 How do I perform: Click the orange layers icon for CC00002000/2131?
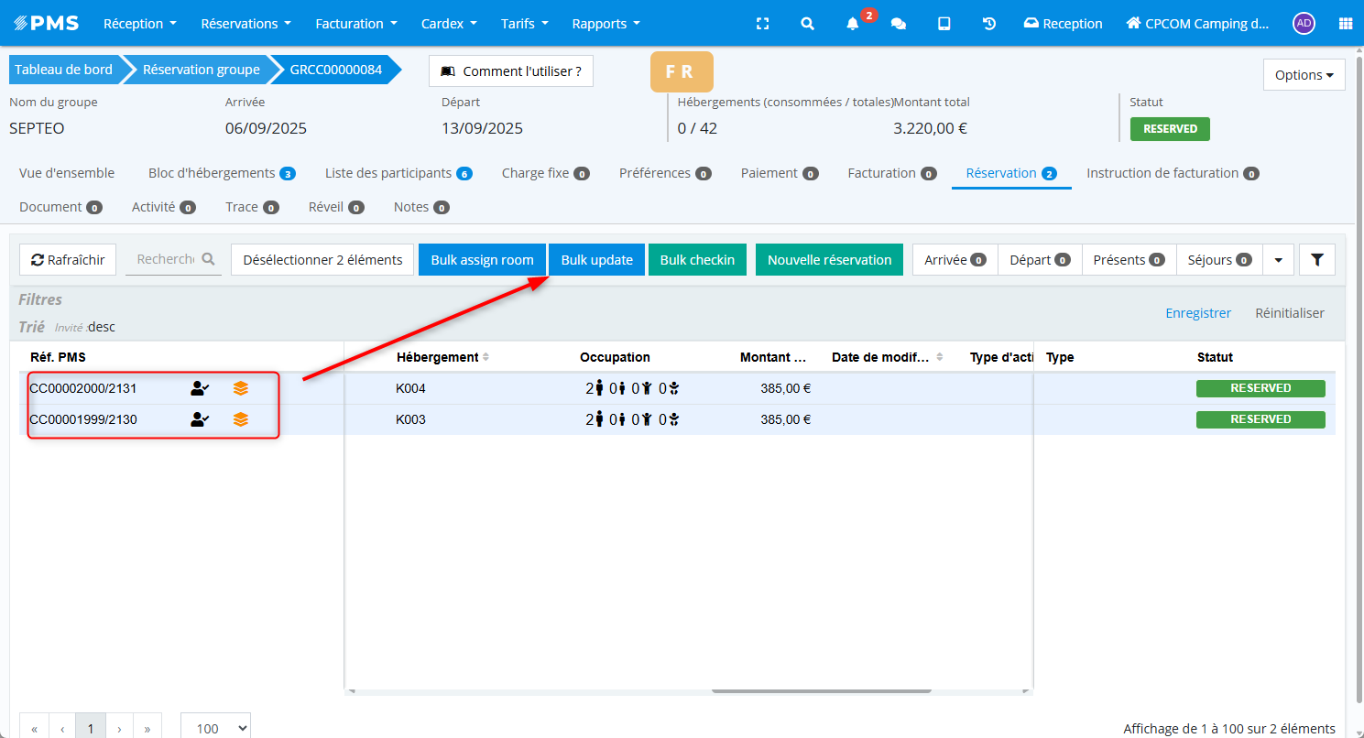pyautogui.click(x=240, y=388)
